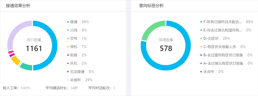This screenshot has width=258, height=96.
Task: Click the magenta dot beside B-去过温州
Action: tap(201, 55)
